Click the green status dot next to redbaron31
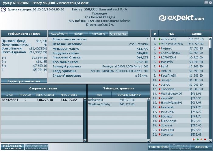Screen dimensions: 213x151 pos(159,39)
